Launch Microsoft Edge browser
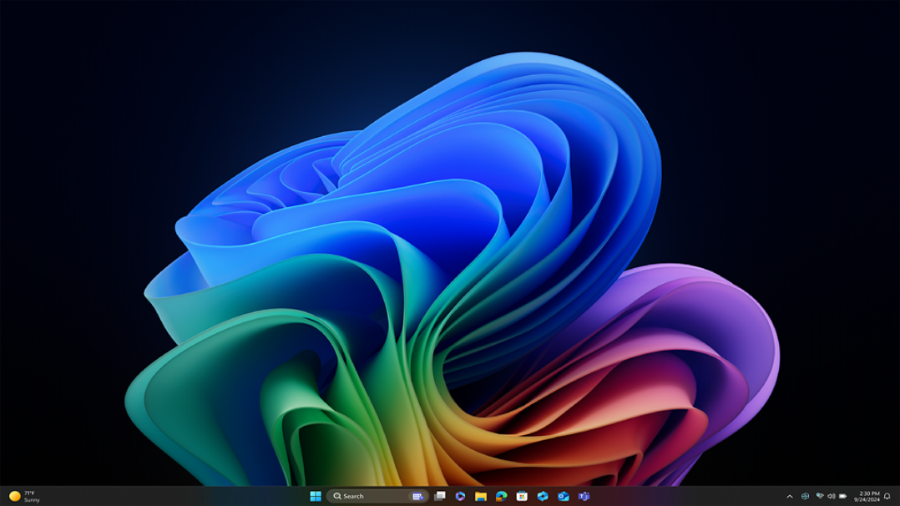900x506 pixels. 501,496
